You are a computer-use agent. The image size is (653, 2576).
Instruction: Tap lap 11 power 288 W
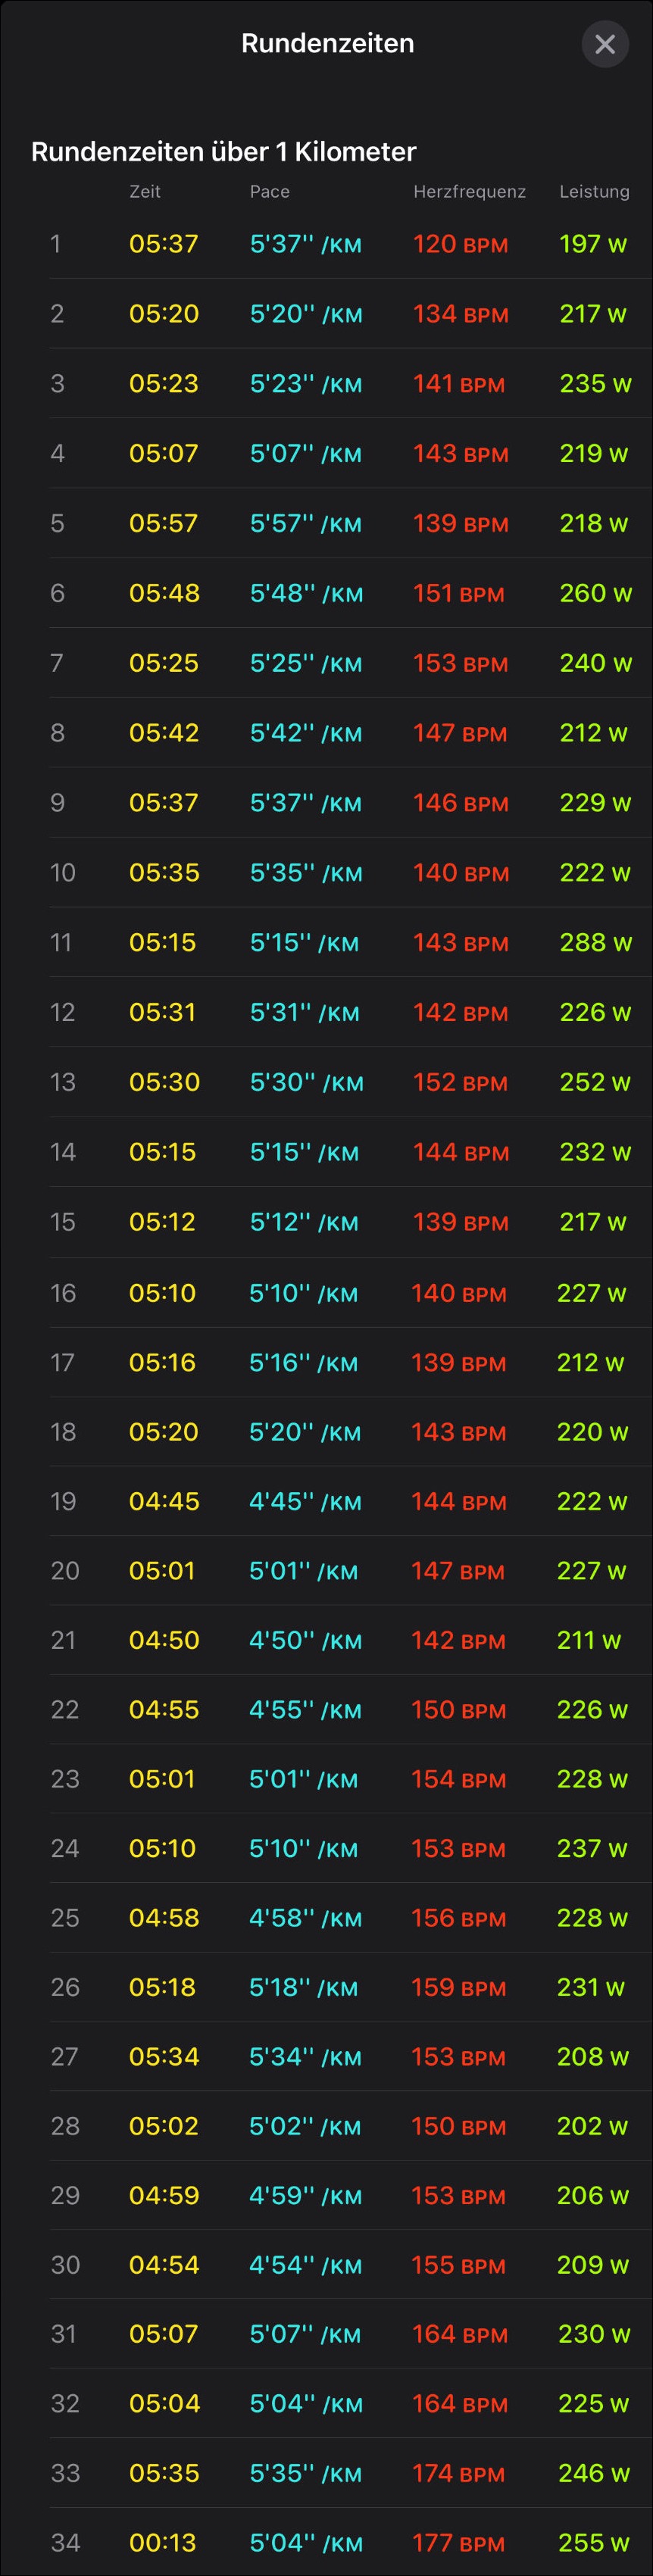(595, 942)
